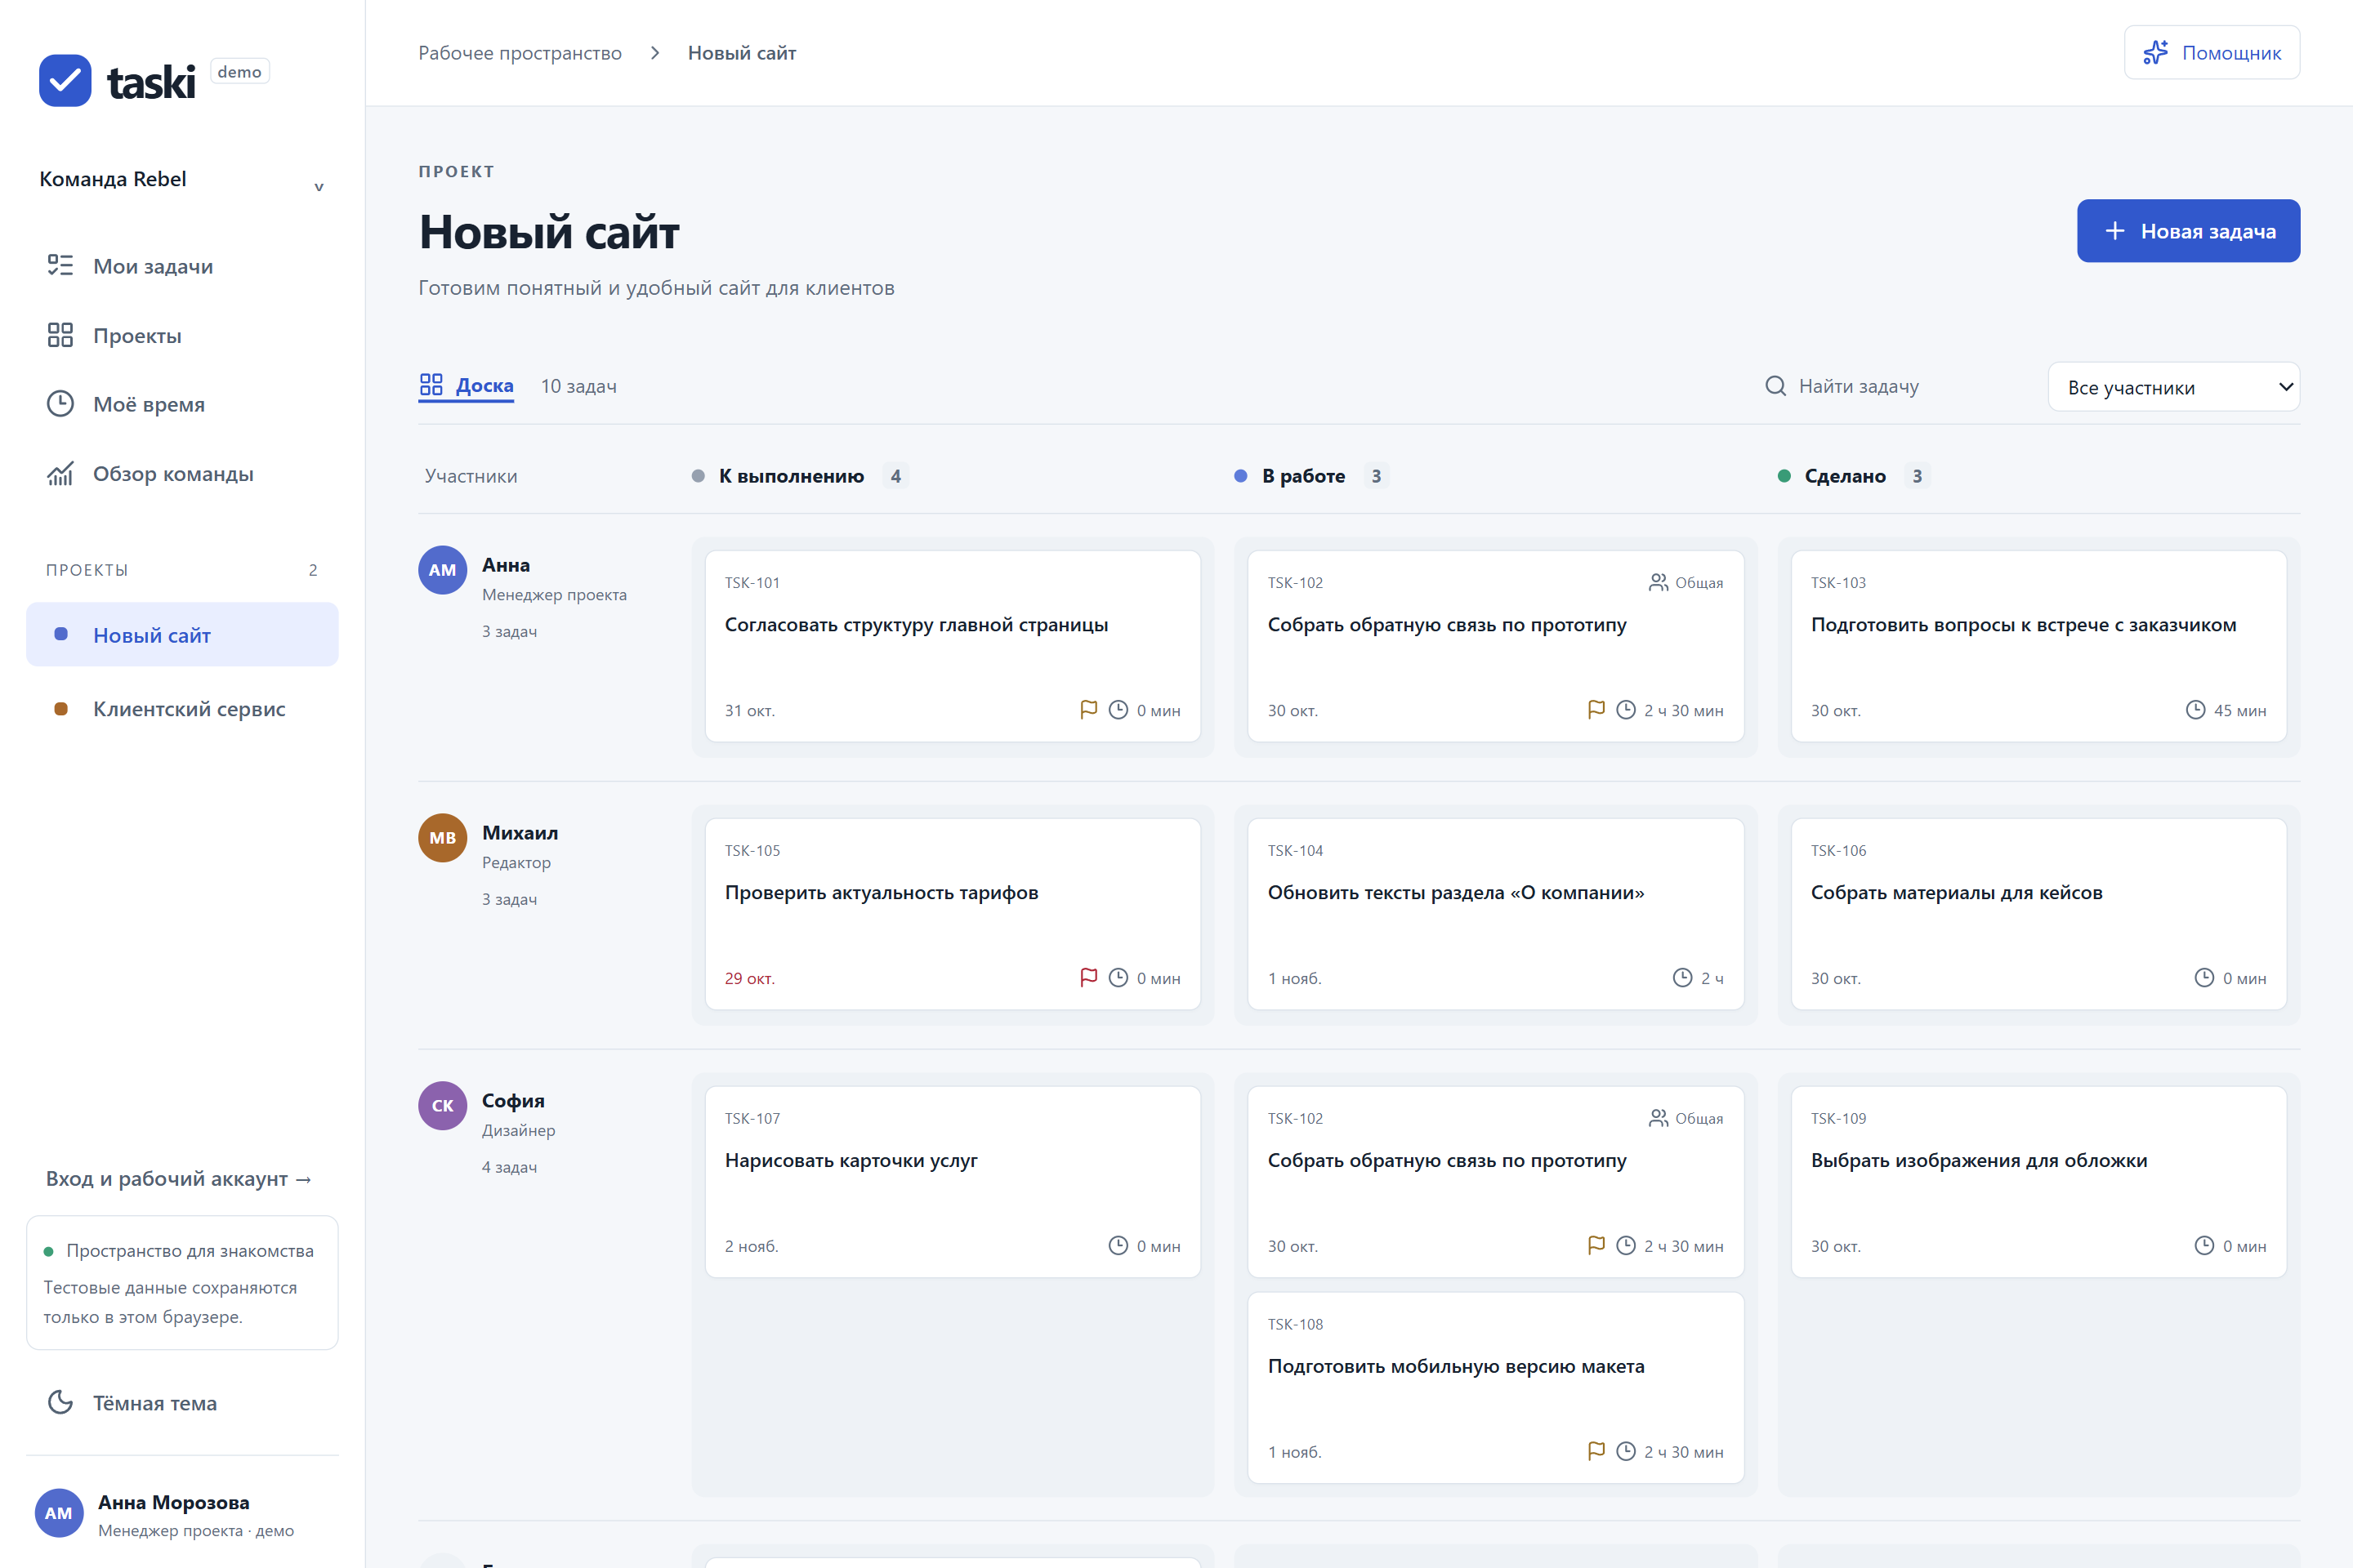Click the orange dot of Клиентский сервис
Image resolution: width=2353 pixels, height=1568 pixels.
[x=61, y=709]
